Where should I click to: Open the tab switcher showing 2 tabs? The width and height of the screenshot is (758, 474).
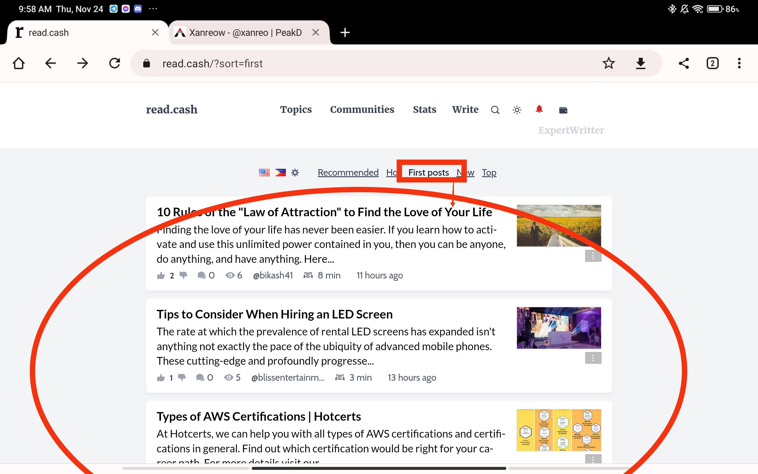point(713,63)
